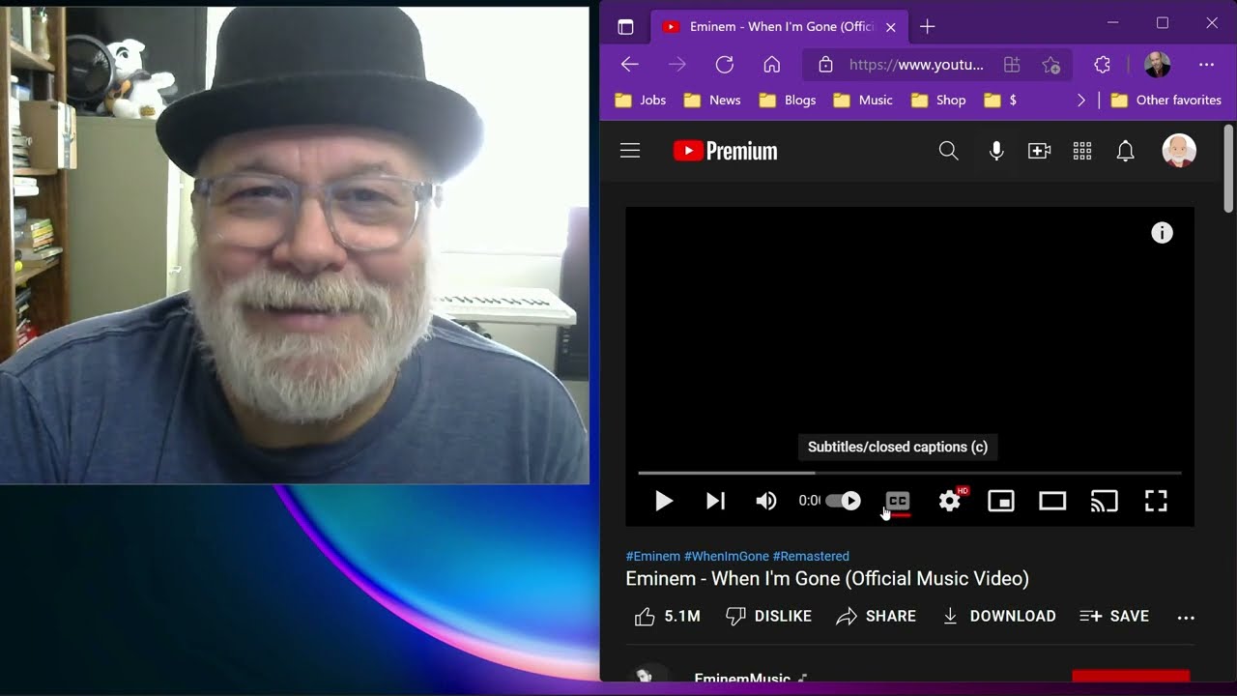Search with your voice microphone
The height and width of the screenshot is (696, 1237).
[996, 151]
